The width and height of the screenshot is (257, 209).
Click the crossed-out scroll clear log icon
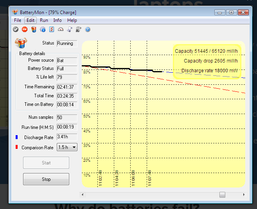79,29
